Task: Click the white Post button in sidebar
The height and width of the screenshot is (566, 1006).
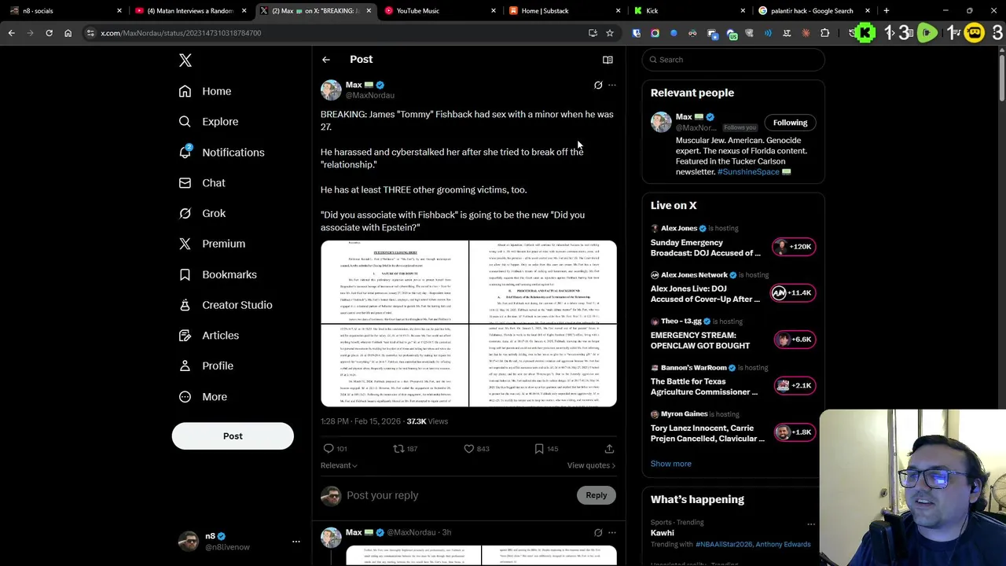Action: (x=233, y=436)
